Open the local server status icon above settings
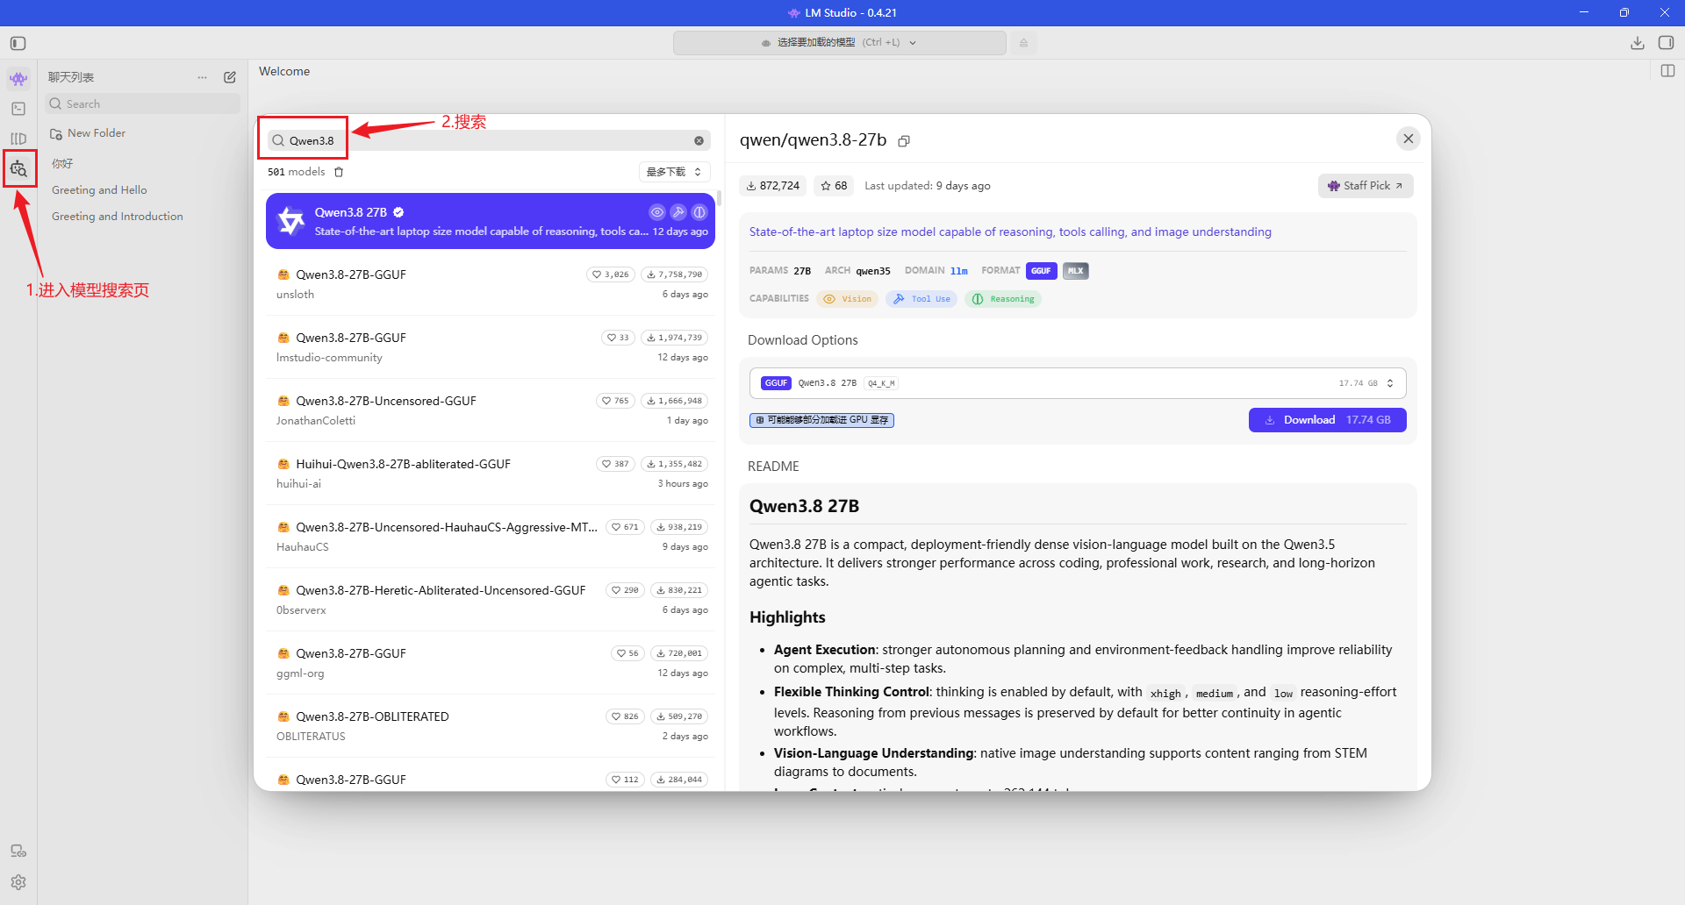 18,851
